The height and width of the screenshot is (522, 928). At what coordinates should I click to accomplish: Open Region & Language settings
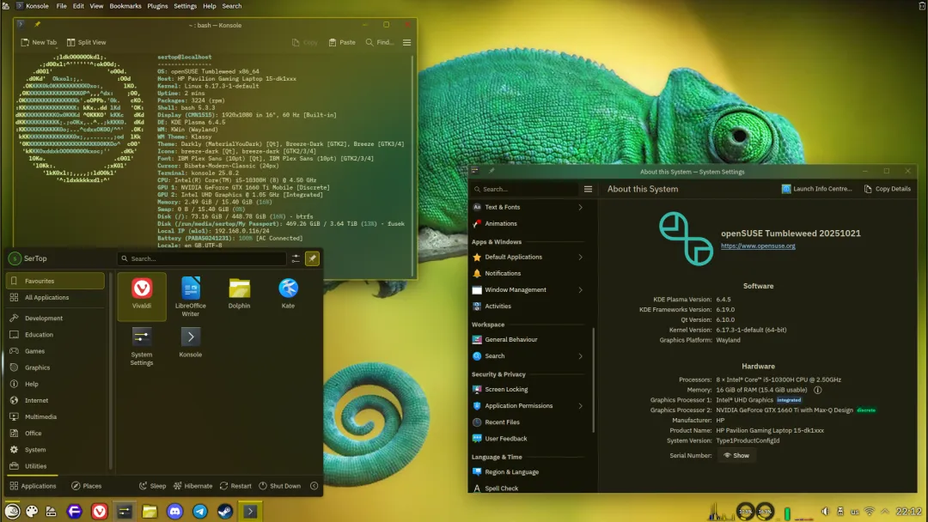(x=528, y=472)
